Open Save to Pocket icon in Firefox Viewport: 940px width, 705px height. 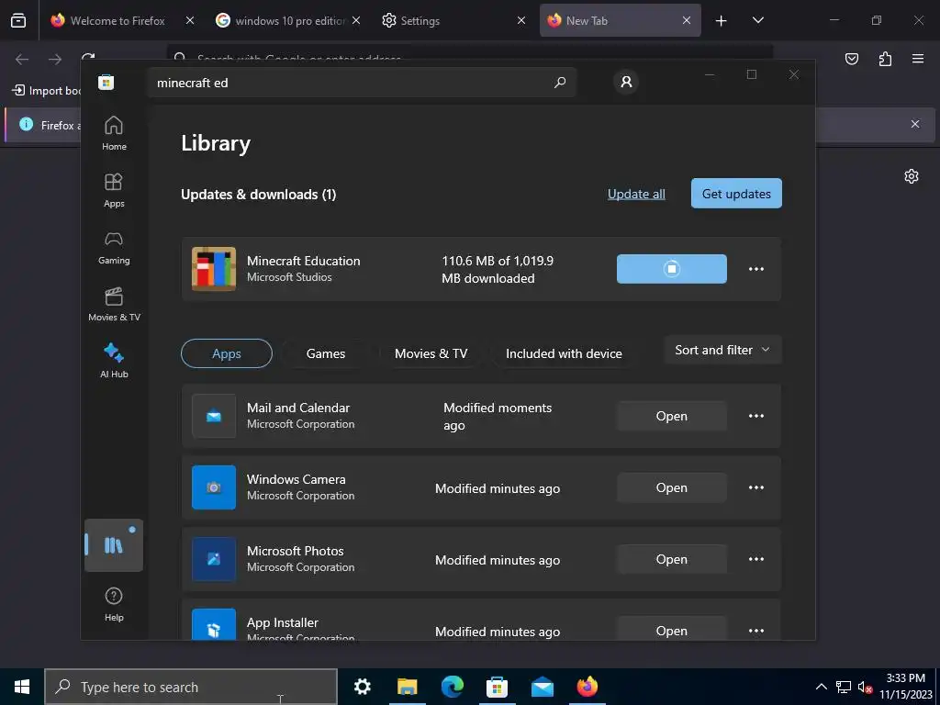(x=851, y=59)
